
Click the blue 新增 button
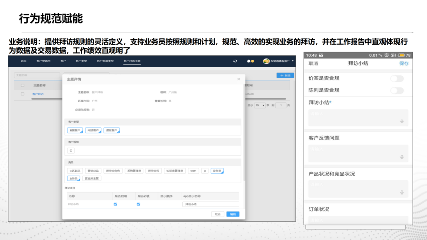pyautogui.click(x=285, y=75)
